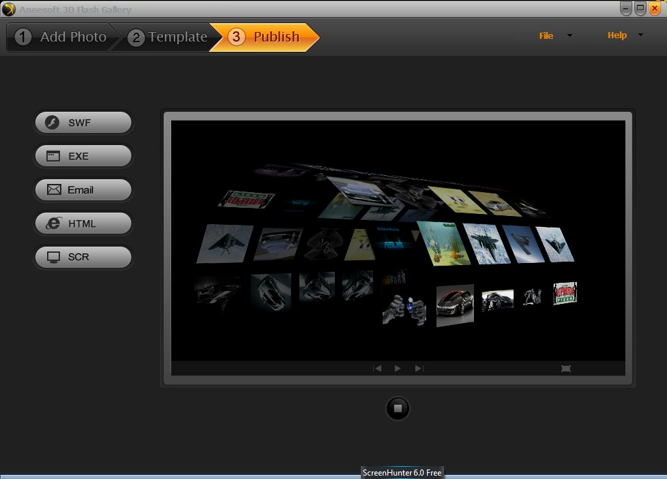Go to Add Photo step
667x479 pixels.
point(61,37)
